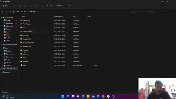The height and width of the screenshot is (99, 176).
Task: Open File Explorer on the taskbar
Action: coord(88,96)
